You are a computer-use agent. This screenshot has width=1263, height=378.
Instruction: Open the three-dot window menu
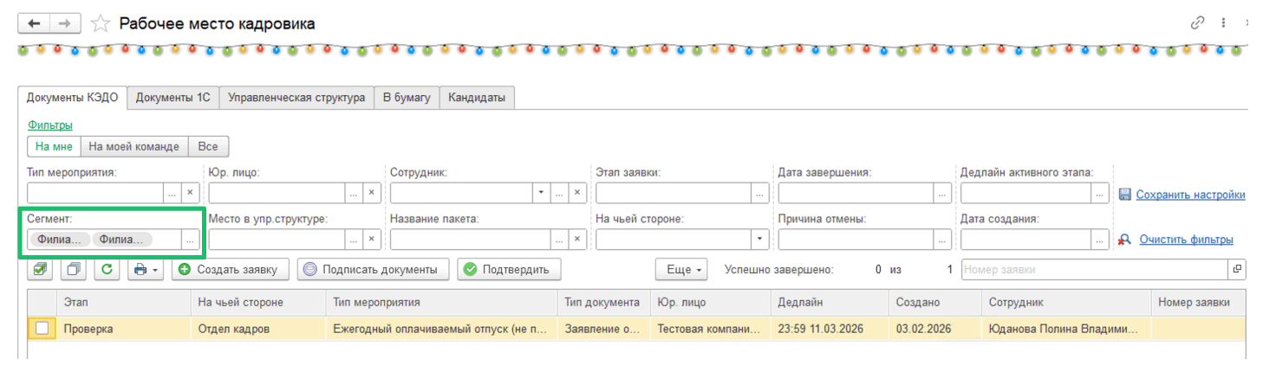point(1223,23)
